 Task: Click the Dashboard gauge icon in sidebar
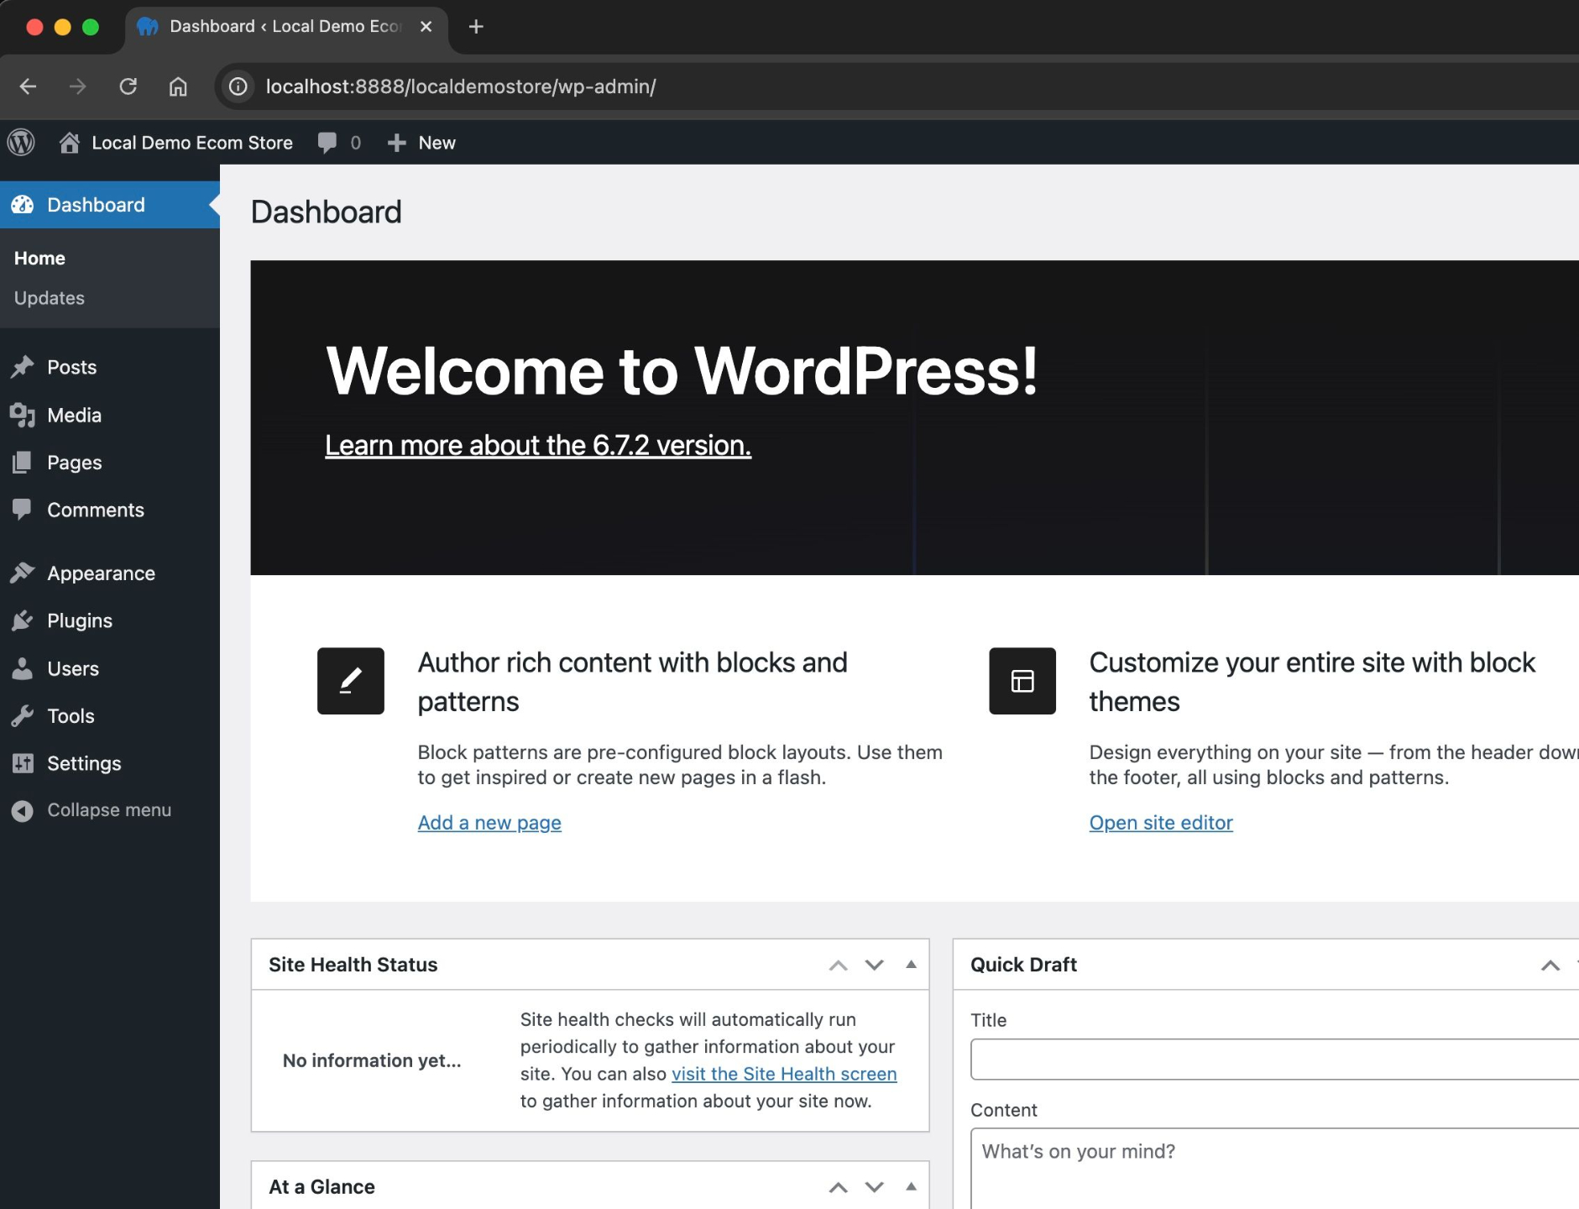click(23, 205)
